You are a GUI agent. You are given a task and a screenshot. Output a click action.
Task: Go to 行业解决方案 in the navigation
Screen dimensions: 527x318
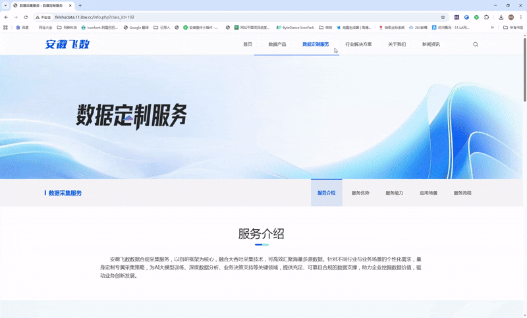(358, 45)
